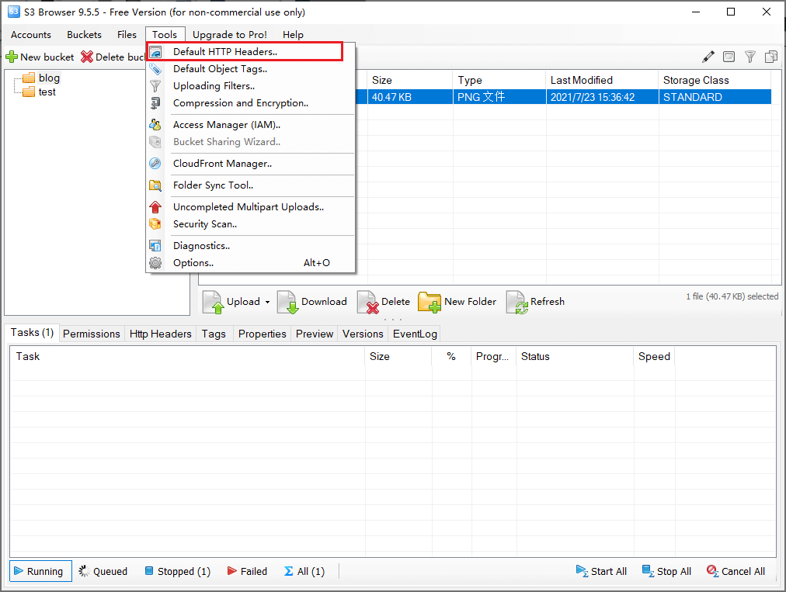Screen dimensions: 786x592
Task: Open the Help menu
Action: pos(293,35)
